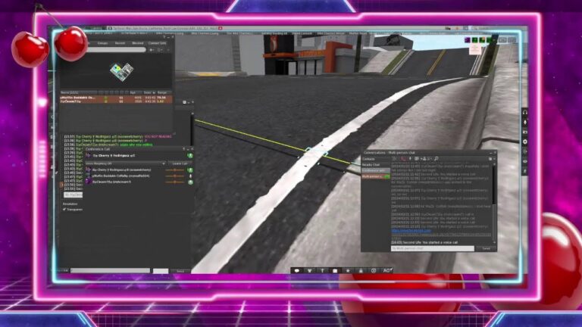Click the eye icon on the right sidebar
The height and width of the screenshot is (327, 582).
pos(525,161)
